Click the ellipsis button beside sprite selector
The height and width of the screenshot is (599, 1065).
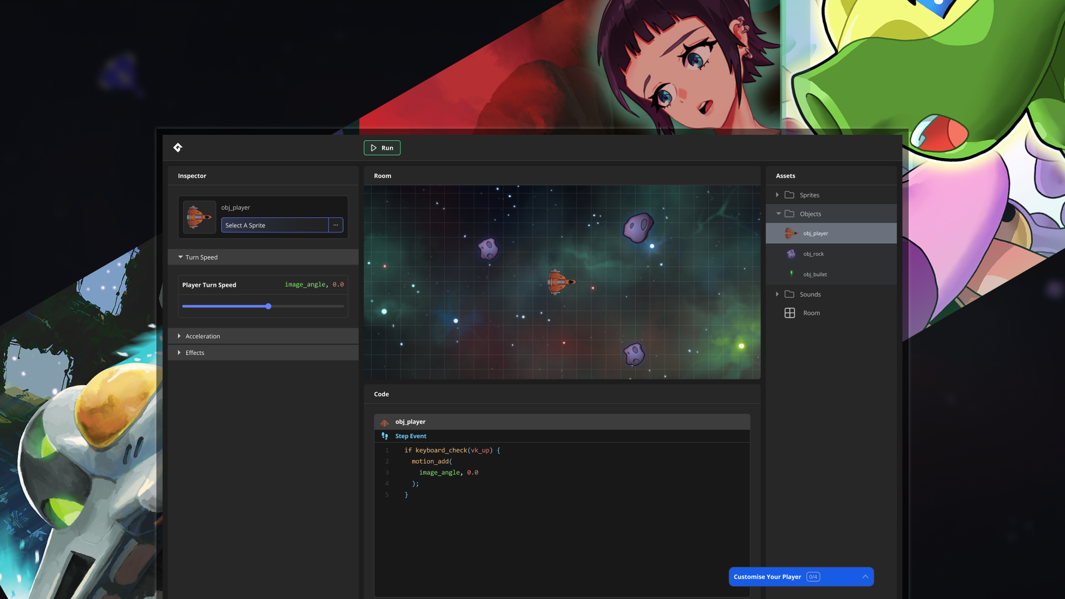pyautogui.click(x=336, y=225)
